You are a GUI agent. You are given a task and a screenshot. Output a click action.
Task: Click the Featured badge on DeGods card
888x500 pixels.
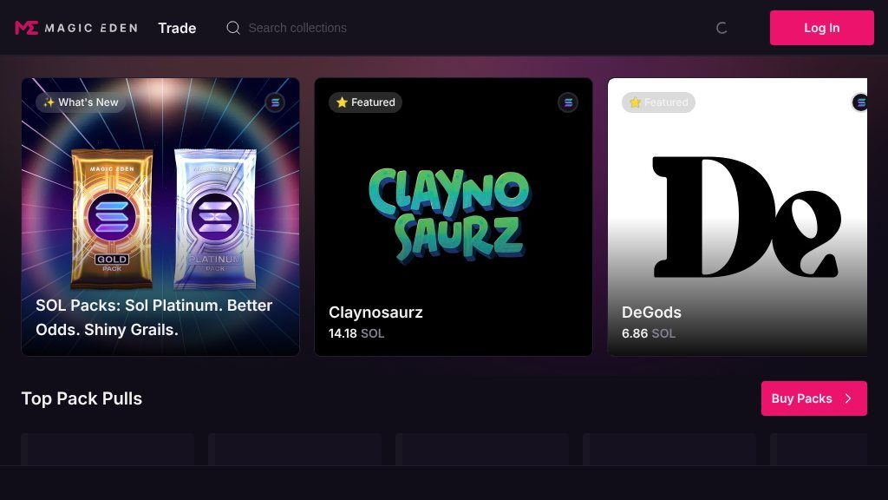(x=658, y=102)
